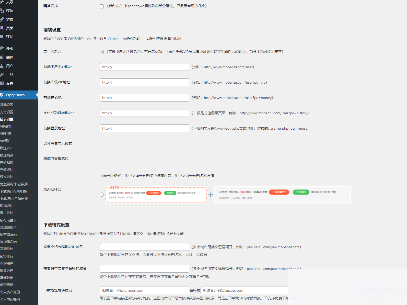Open 所有充值卡 page link

click(8, 220)
